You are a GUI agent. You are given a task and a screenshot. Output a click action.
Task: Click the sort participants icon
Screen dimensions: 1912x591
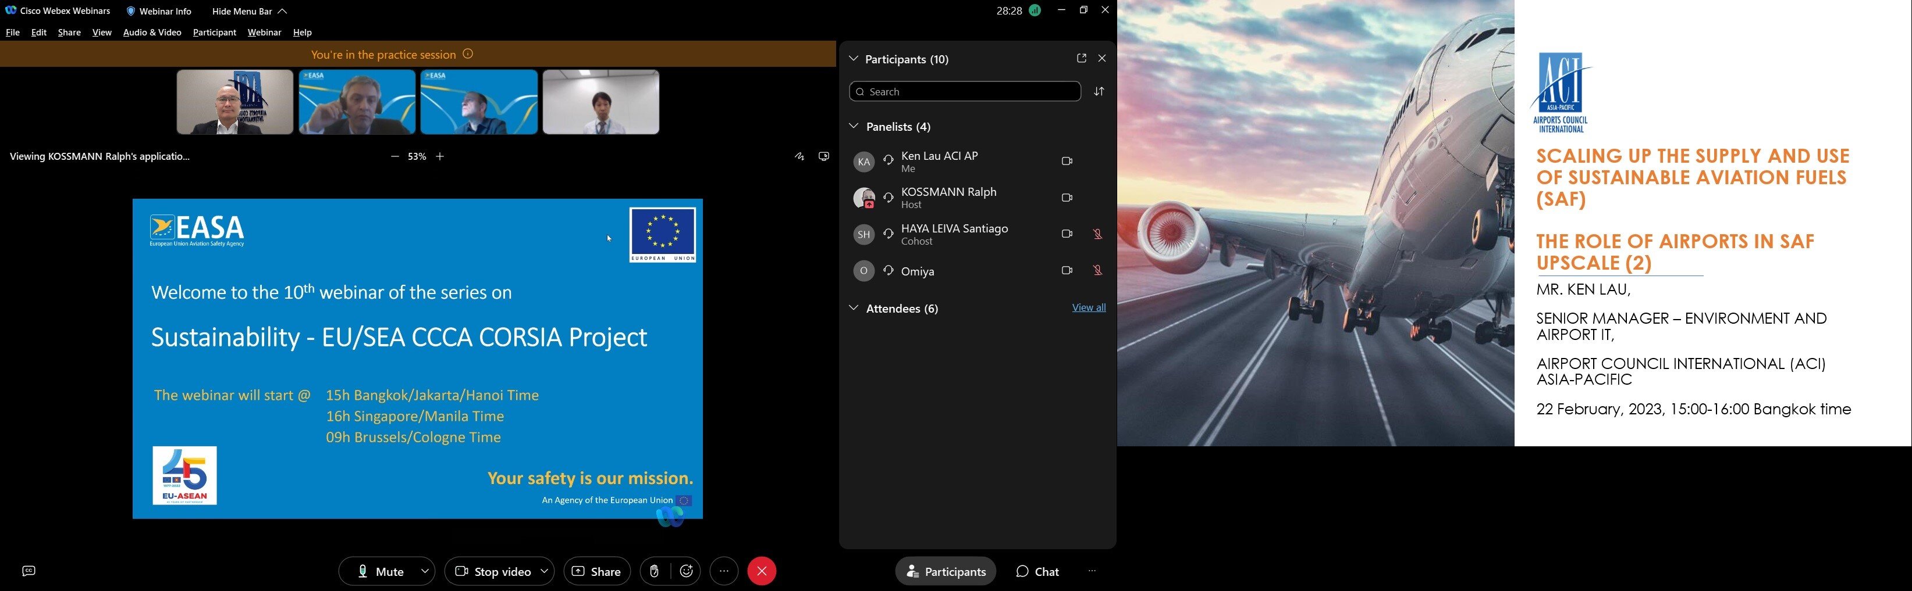1099,91
